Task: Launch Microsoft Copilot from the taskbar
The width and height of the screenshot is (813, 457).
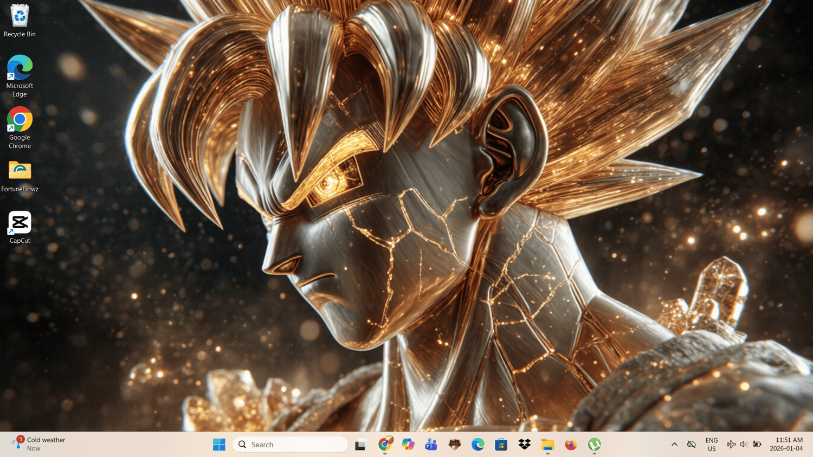Action: (408, 445)
